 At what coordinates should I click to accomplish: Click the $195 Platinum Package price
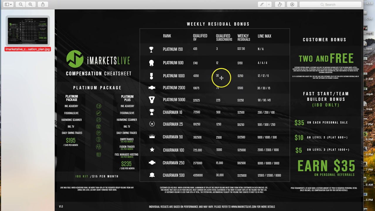click(71, 140)
